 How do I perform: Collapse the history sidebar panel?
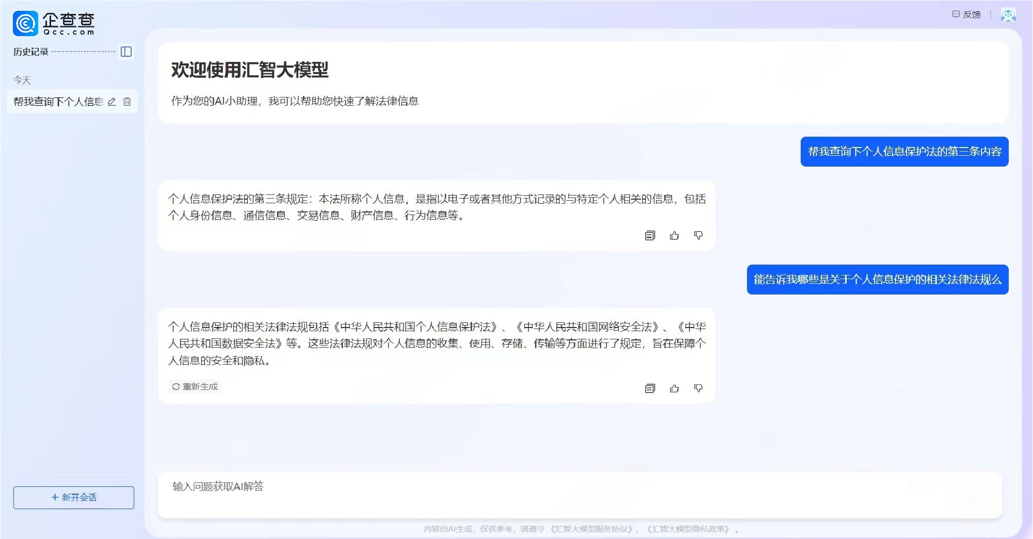click(126, 52)
